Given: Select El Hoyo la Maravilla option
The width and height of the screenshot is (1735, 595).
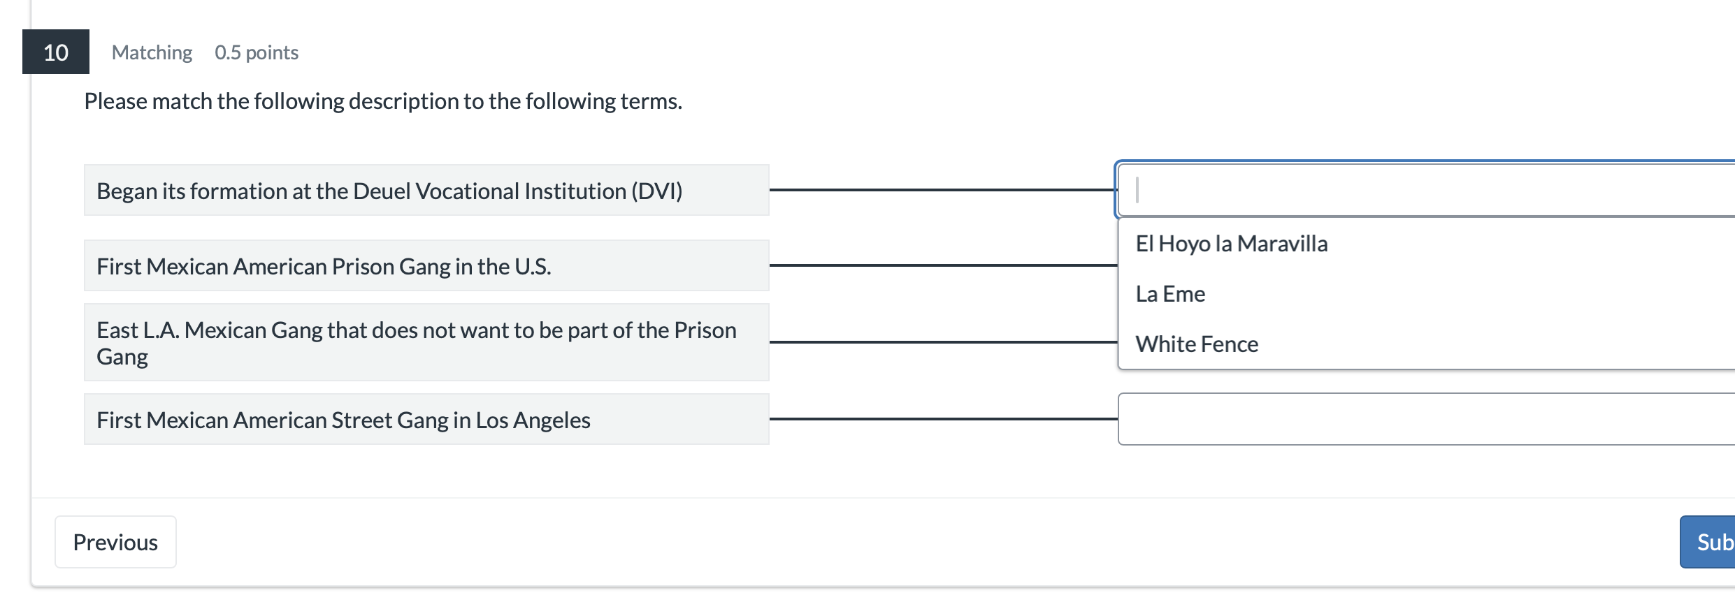Looking at the screenshot, I should (x=1231, y=244).
